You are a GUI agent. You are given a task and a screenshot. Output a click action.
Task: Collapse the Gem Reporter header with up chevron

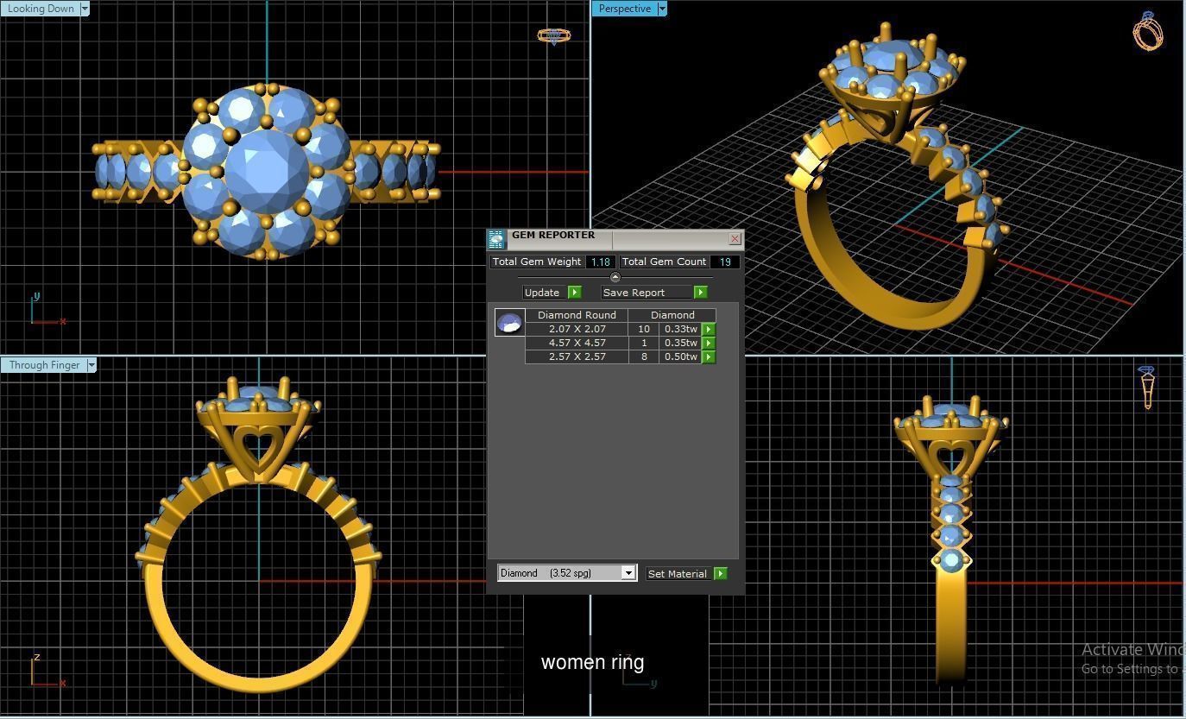pos(615,277)
